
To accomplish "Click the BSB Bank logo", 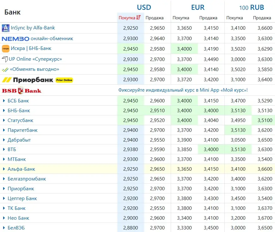I will click(x=21, y=91).
